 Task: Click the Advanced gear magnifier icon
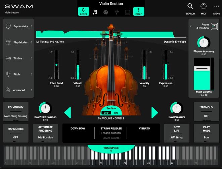point(8,90)
